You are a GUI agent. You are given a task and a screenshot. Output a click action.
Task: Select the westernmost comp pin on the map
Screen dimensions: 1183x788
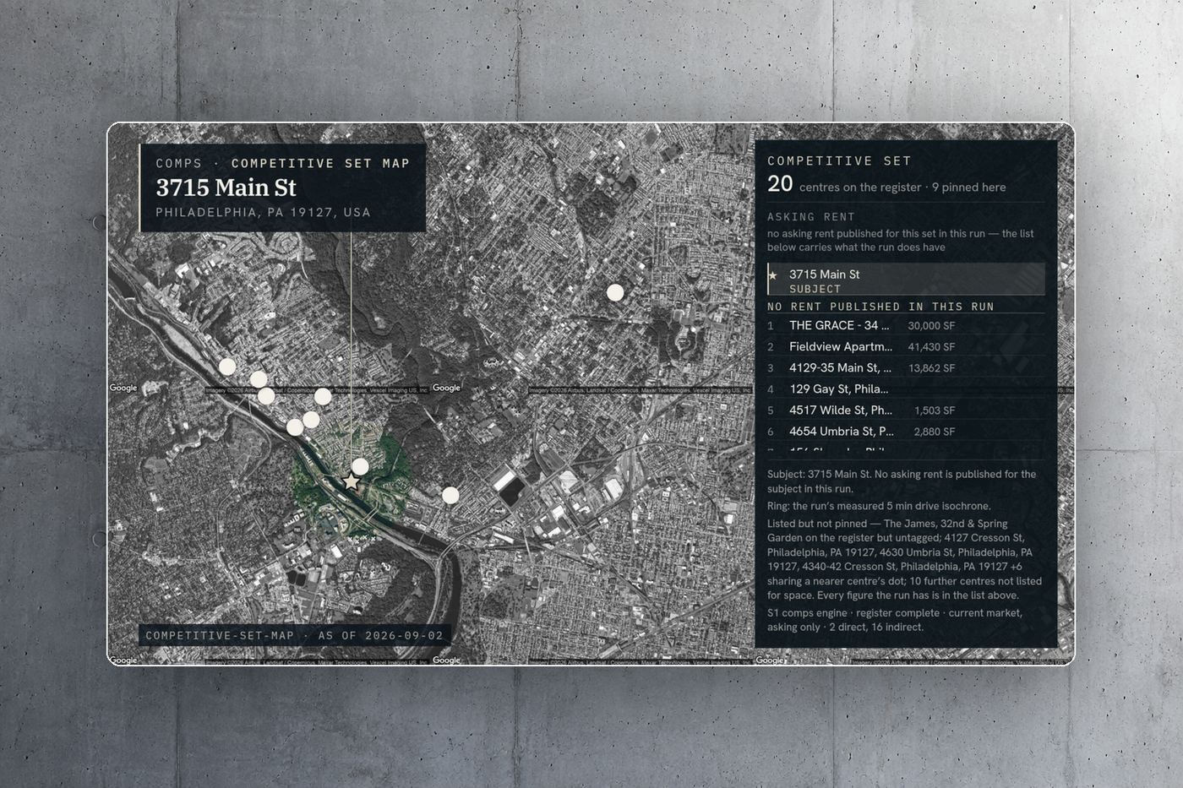[x=227, y=367]
